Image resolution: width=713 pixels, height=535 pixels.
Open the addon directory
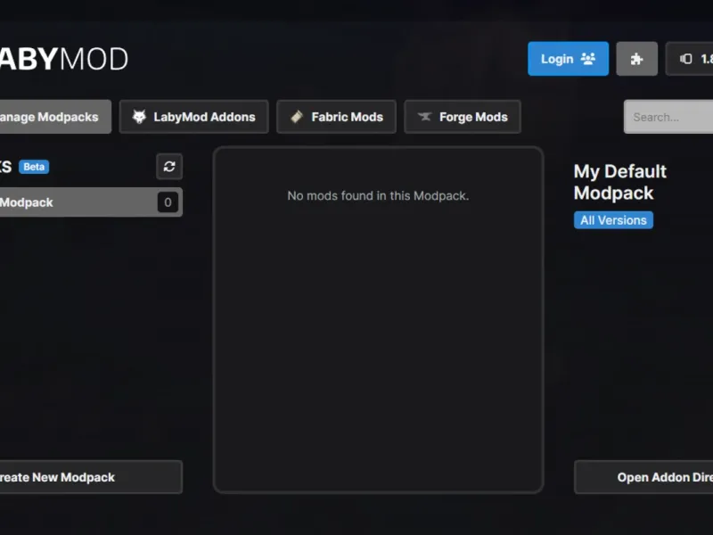(x=643, y=477)
